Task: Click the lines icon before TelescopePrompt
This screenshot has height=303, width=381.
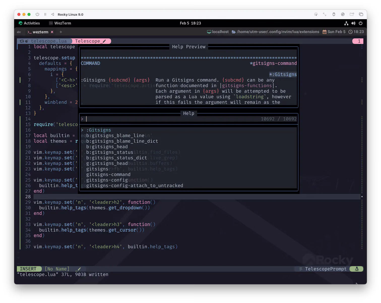Action: click(x=301, y=269)
